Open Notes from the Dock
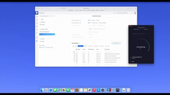Screen dimensions: 170x95 pos(86,90)
